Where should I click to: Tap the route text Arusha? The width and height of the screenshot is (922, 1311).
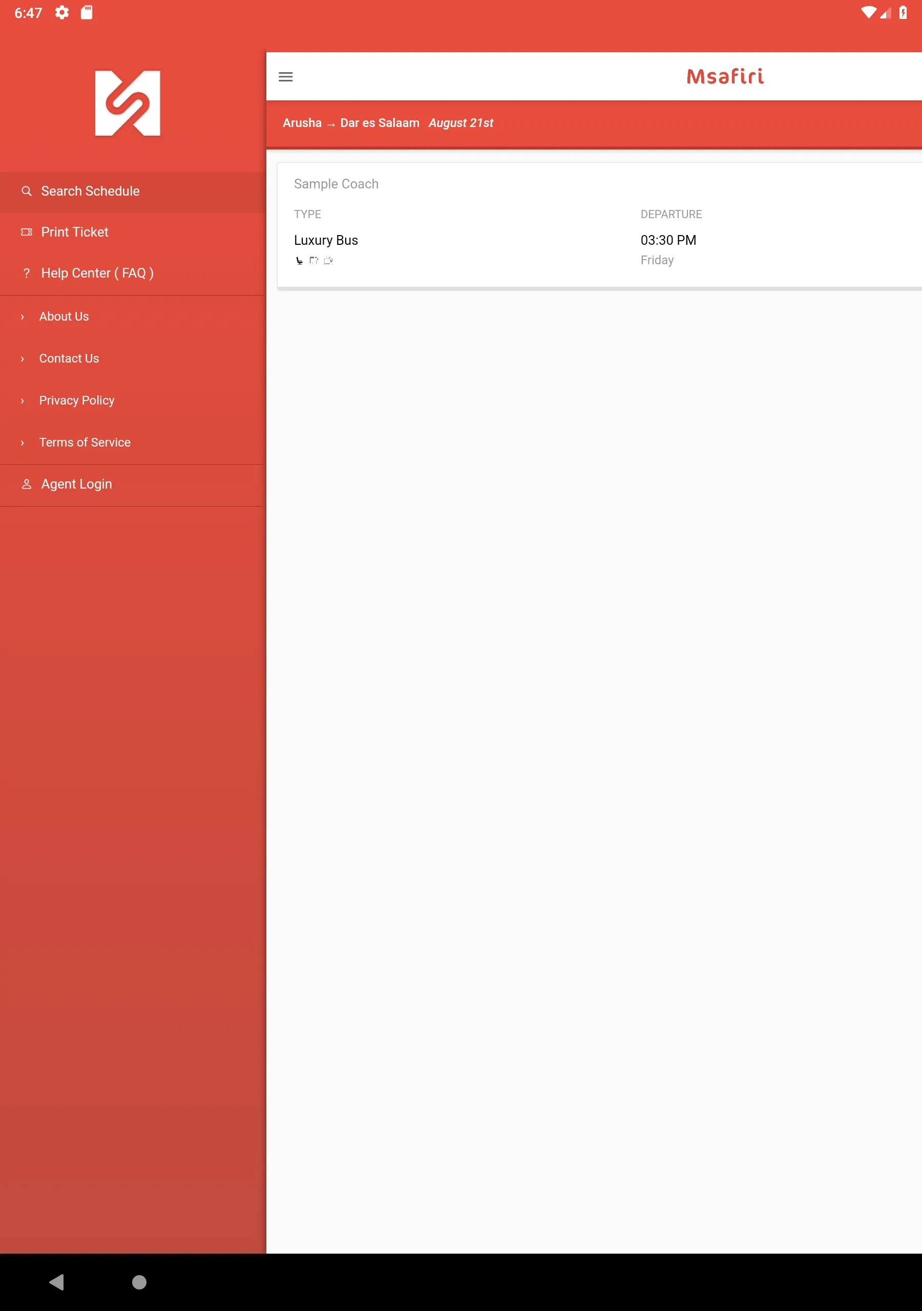point(302,123)
